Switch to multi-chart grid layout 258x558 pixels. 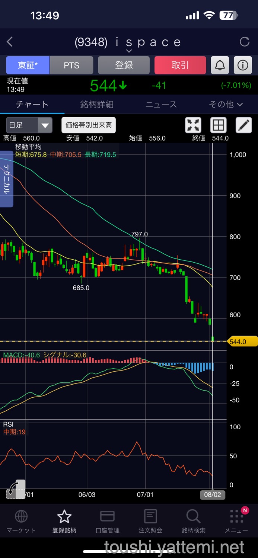pyautogui.click(x=219, y=125)
